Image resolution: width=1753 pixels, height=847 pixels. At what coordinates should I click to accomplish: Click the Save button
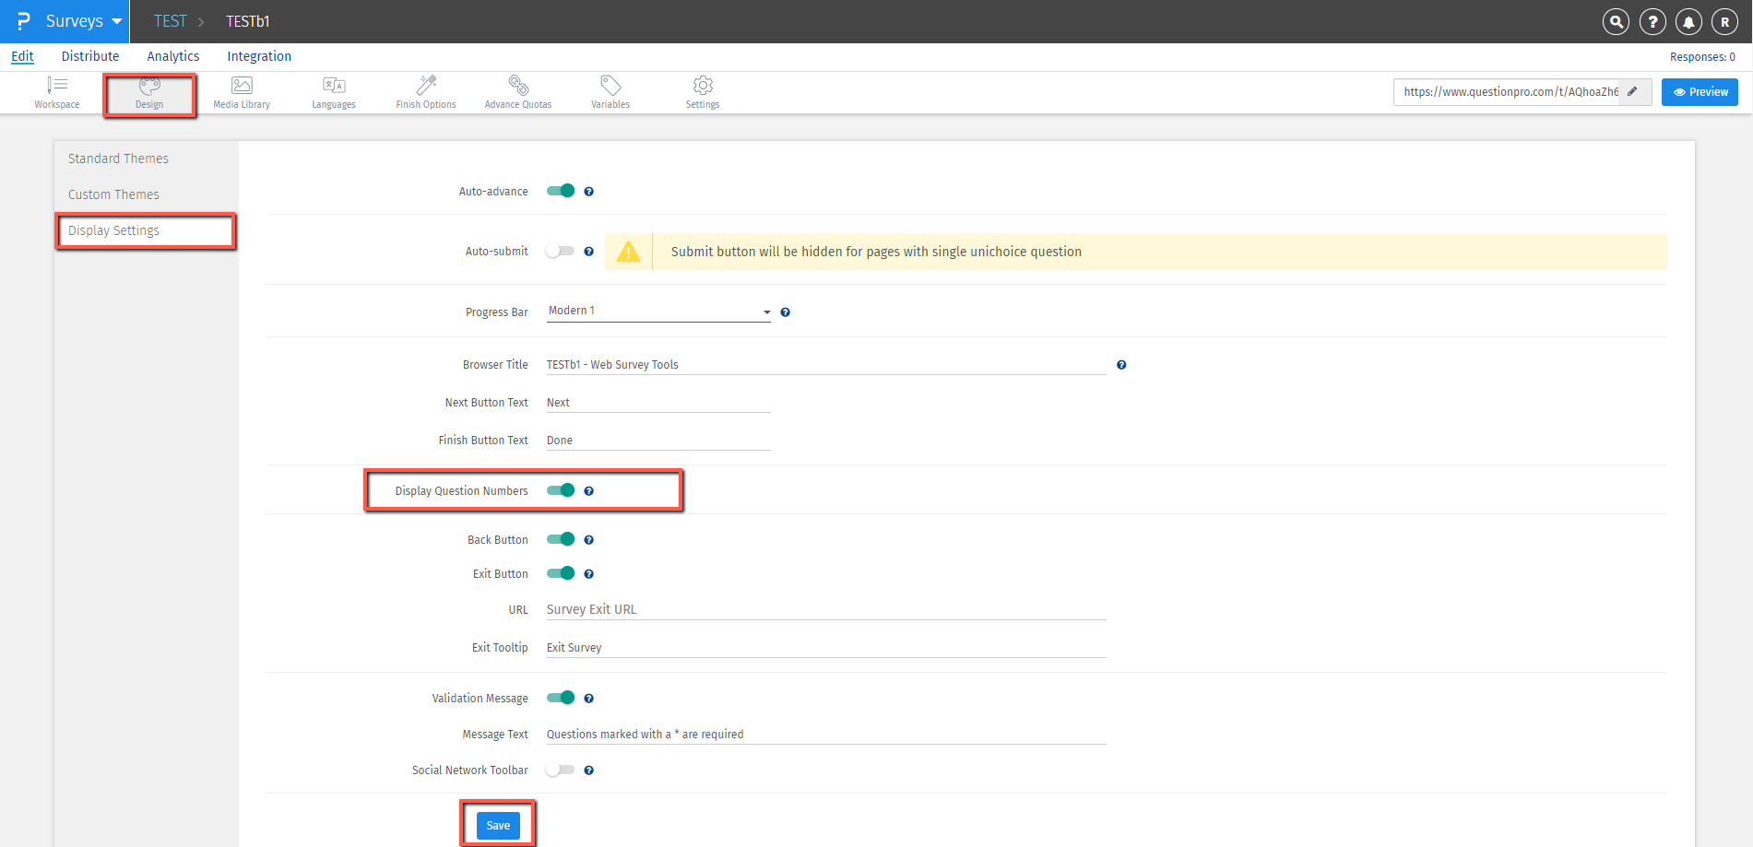(x=498, y=825)
